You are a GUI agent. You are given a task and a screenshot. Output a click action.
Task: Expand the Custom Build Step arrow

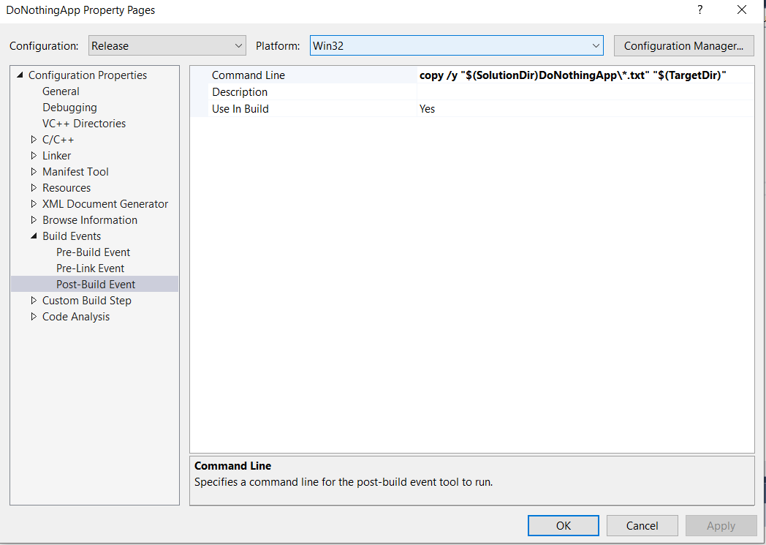click(x=34, y=301)
